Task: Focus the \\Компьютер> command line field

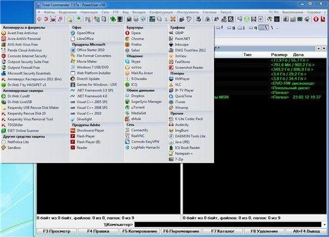Action: pos(228,224)
